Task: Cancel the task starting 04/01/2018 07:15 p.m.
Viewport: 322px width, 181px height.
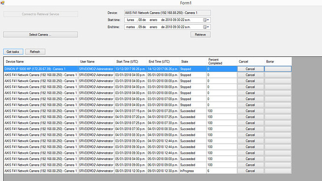Action: click(x=250, y=111)
